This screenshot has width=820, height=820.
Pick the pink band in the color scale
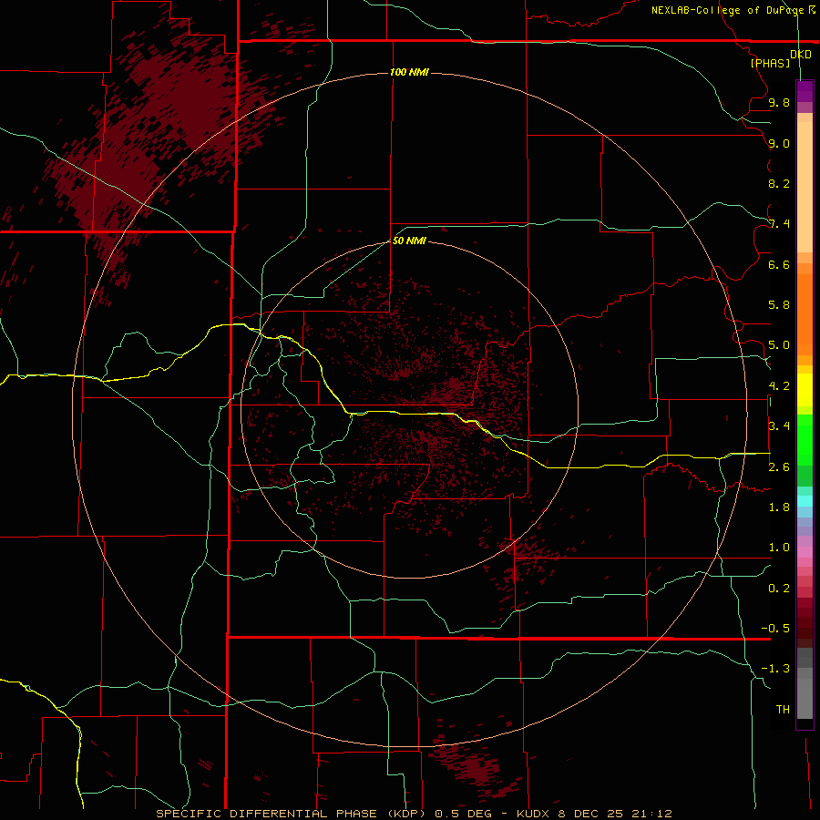[805, 552]
